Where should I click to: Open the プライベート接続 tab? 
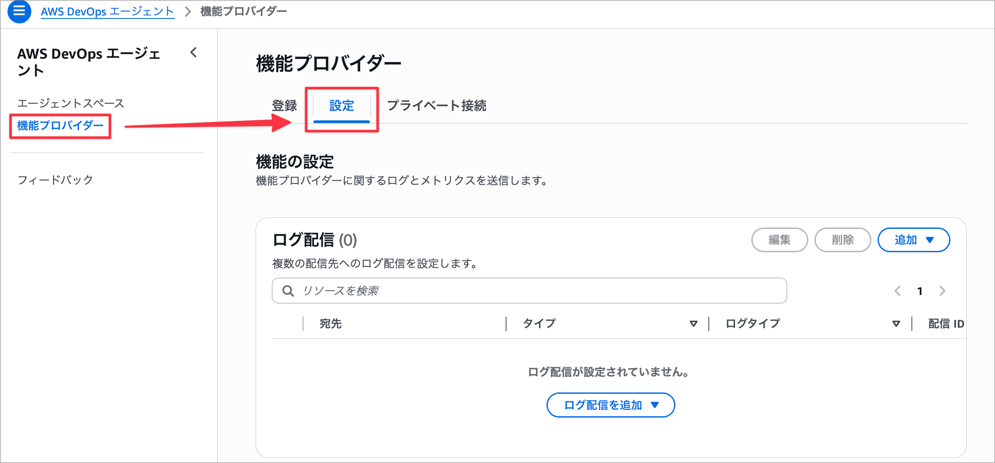[x=437, y=106]
